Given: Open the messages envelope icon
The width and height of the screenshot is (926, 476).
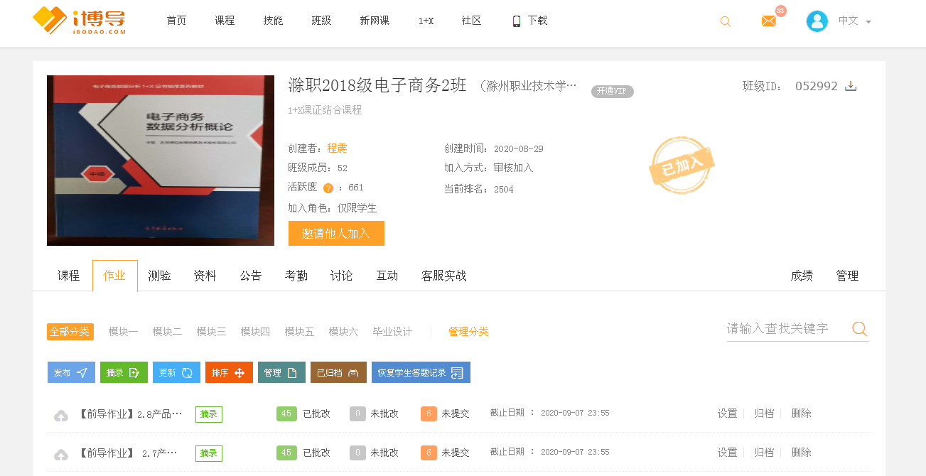Looking at the screenshot, I should (x=769, y=21).
